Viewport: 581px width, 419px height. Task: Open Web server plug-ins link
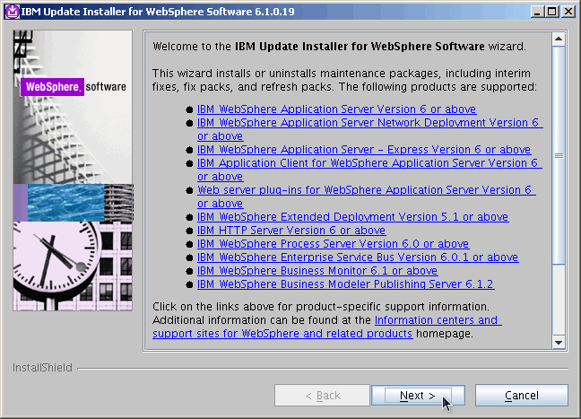[365, 190]
